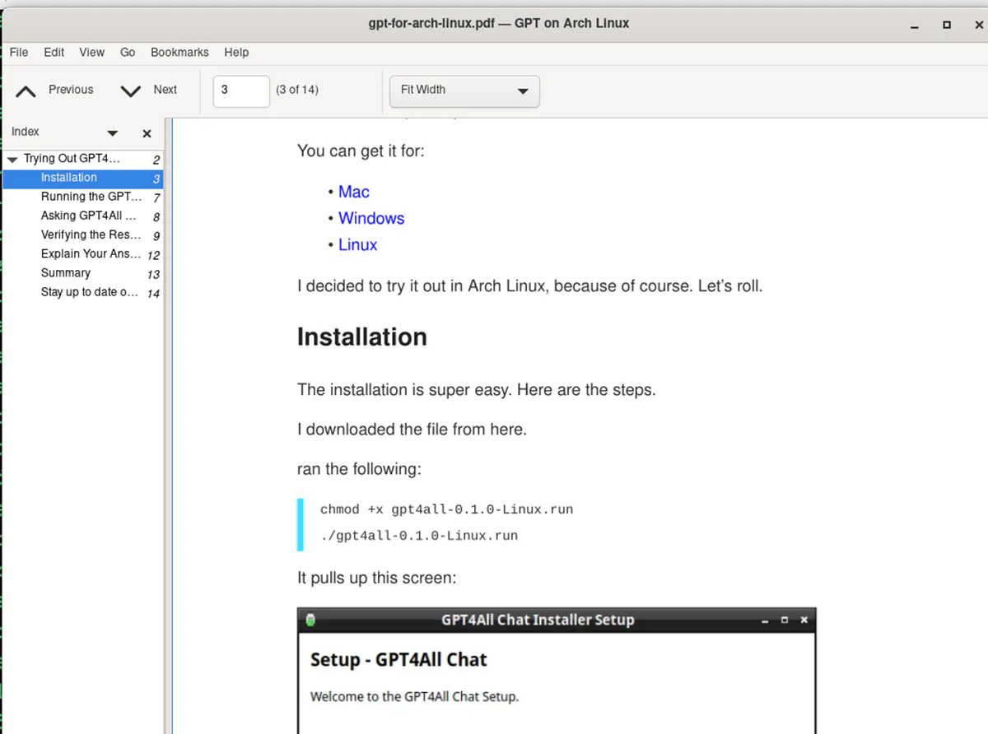Open the Index sidebar type dropdown arrow
The image size is (988, 734).
coord(113,133)
